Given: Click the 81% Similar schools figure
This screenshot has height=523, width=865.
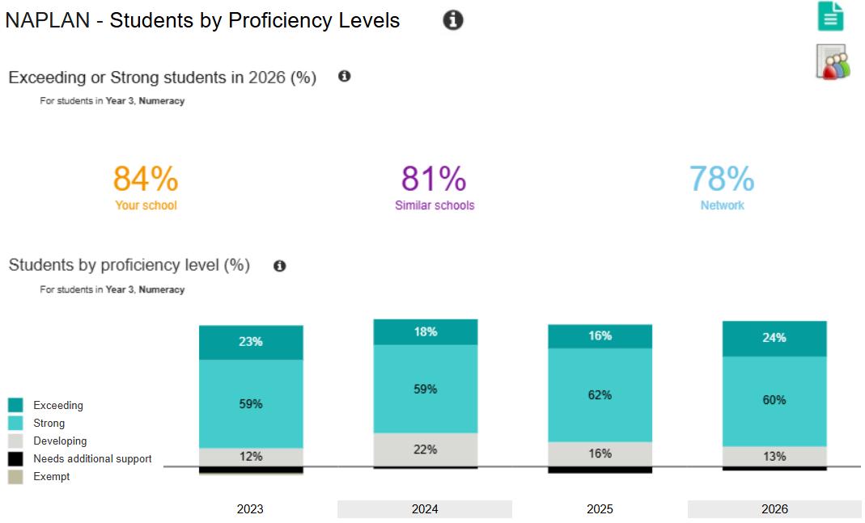Looking at the screenshot, I should point(435,179).
